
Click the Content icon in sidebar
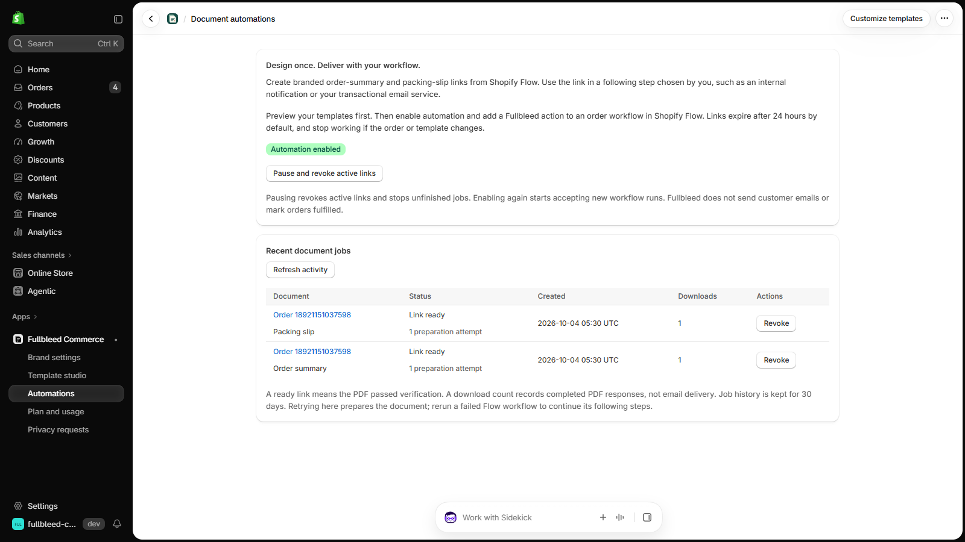point(18,178)
